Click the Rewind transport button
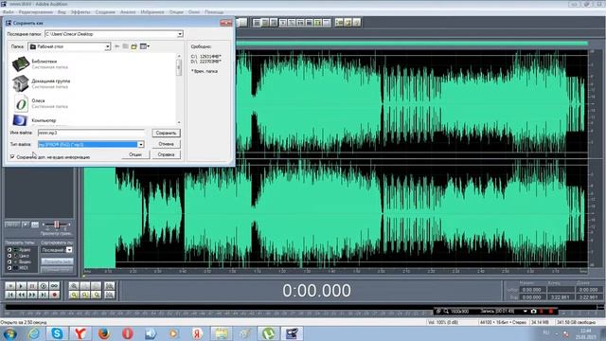Viewport: 606px width, 341px height. click(21, 295)
